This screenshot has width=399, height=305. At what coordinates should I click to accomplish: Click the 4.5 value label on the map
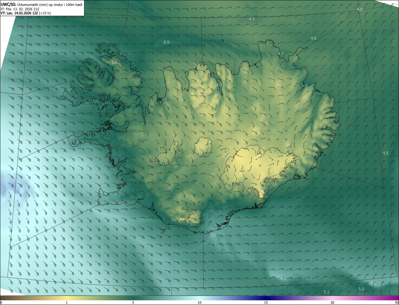[385, 153]
